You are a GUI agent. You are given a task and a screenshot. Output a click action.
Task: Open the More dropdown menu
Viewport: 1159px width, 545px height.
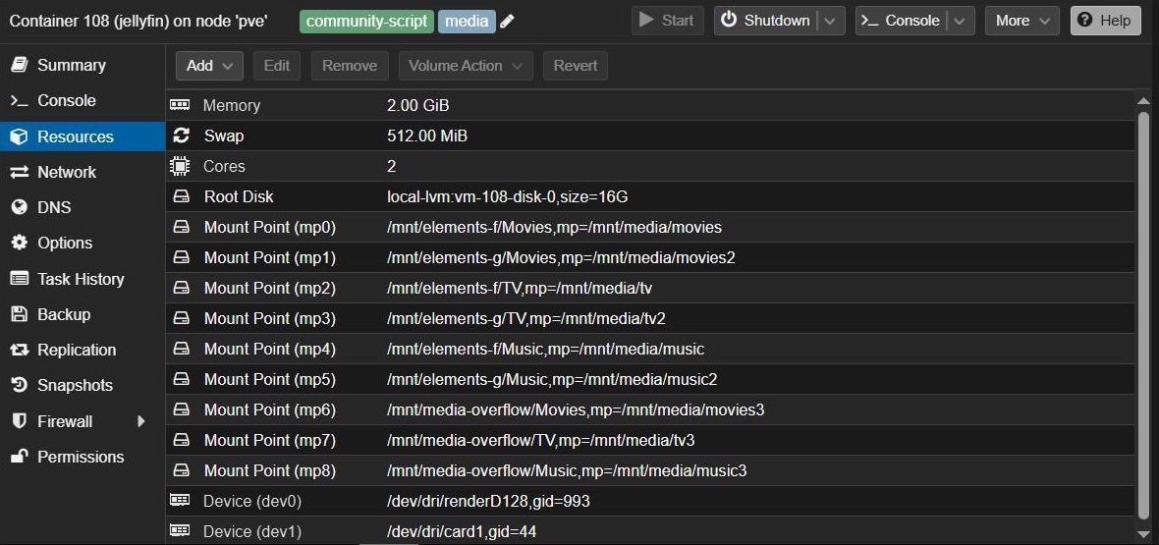coord(1022,21)
